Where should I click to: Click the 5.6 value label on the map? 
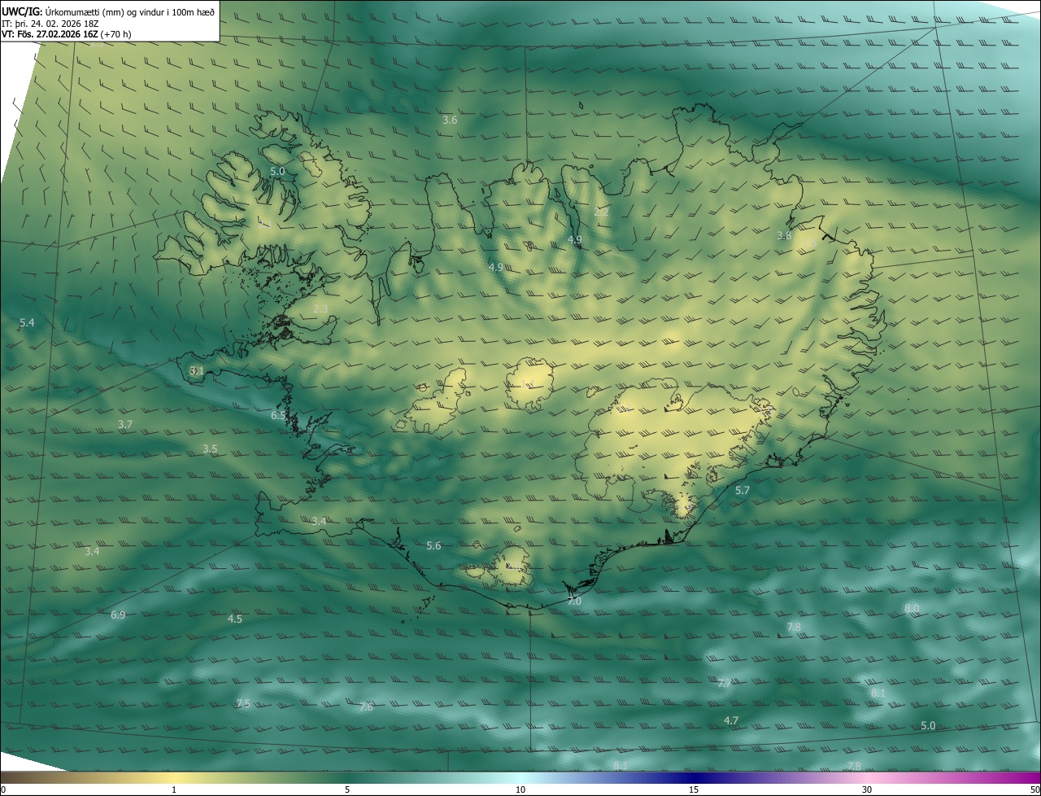tap(433, 546)
